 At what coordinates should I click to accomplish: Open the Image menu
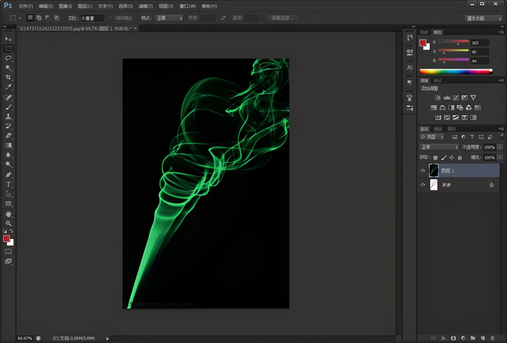(65, 6)
